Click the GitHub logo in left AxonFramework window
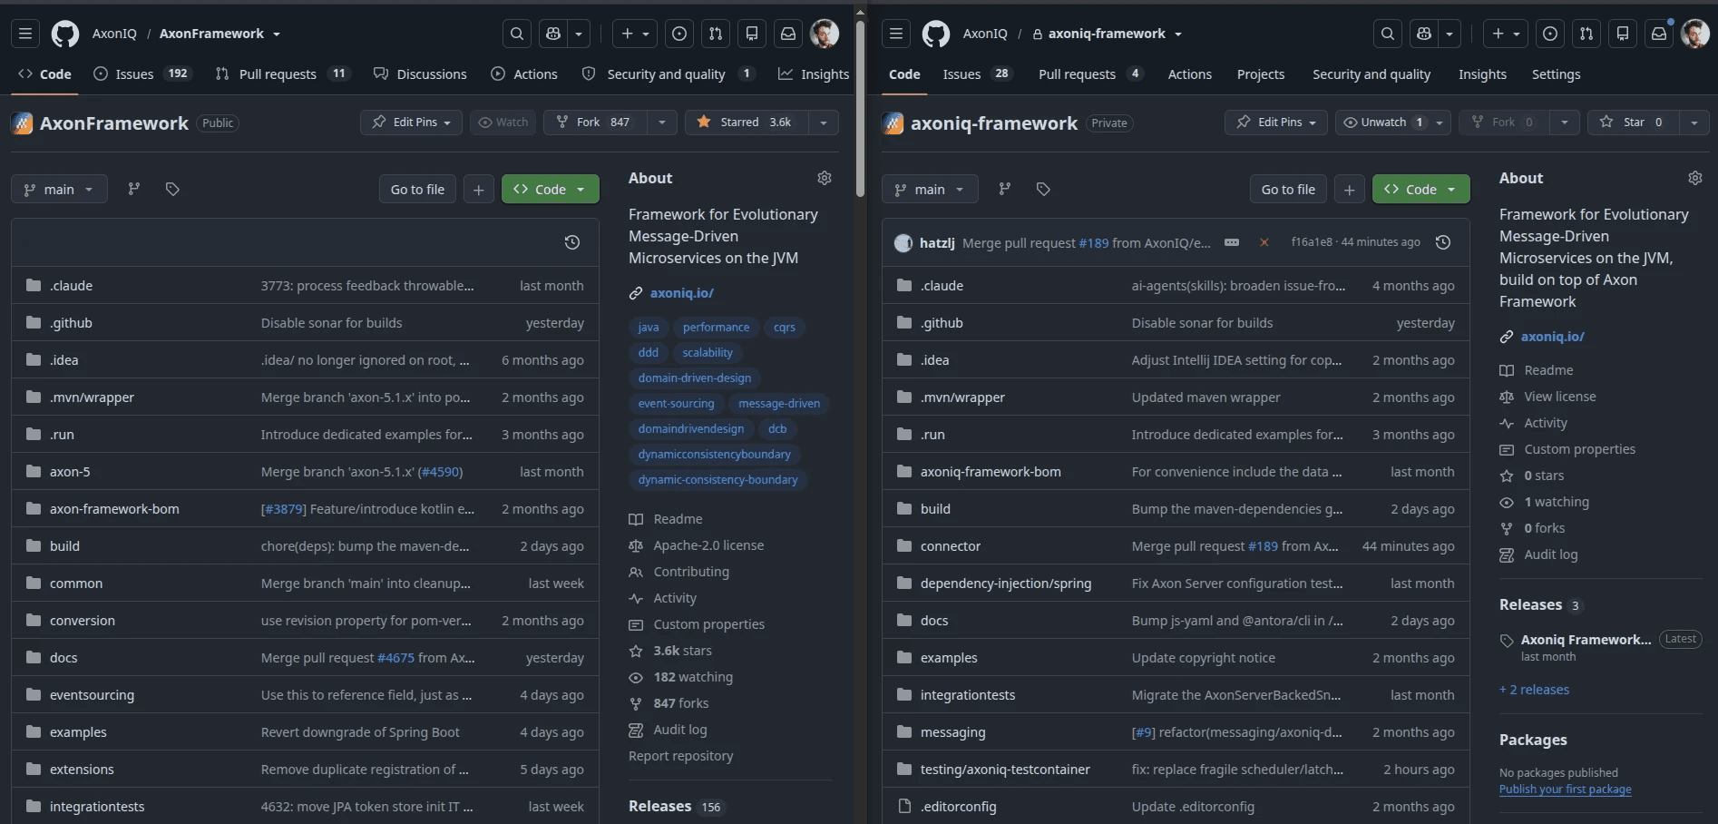The width and height of the screenshot is (1718, 824). (x=65, y=34)
